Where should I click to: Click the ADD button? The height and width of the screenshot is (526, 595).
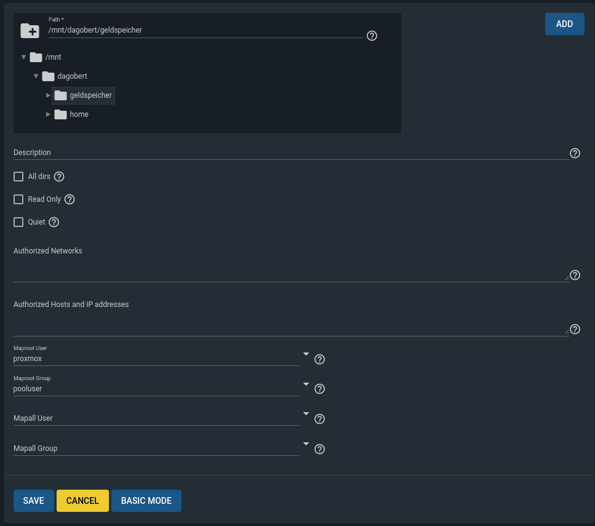(564, 24)
